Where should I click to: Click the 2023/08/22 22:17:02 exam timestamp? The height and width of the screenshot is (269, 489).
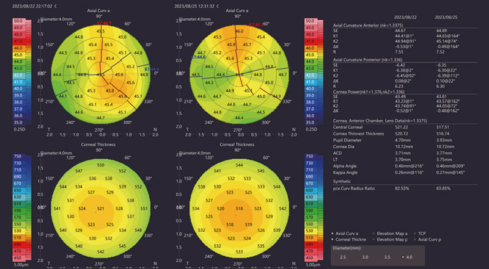[32, 6]
